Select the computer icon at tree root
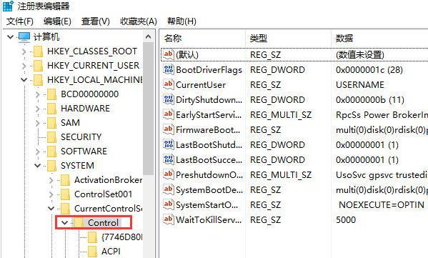 point(24,36)
